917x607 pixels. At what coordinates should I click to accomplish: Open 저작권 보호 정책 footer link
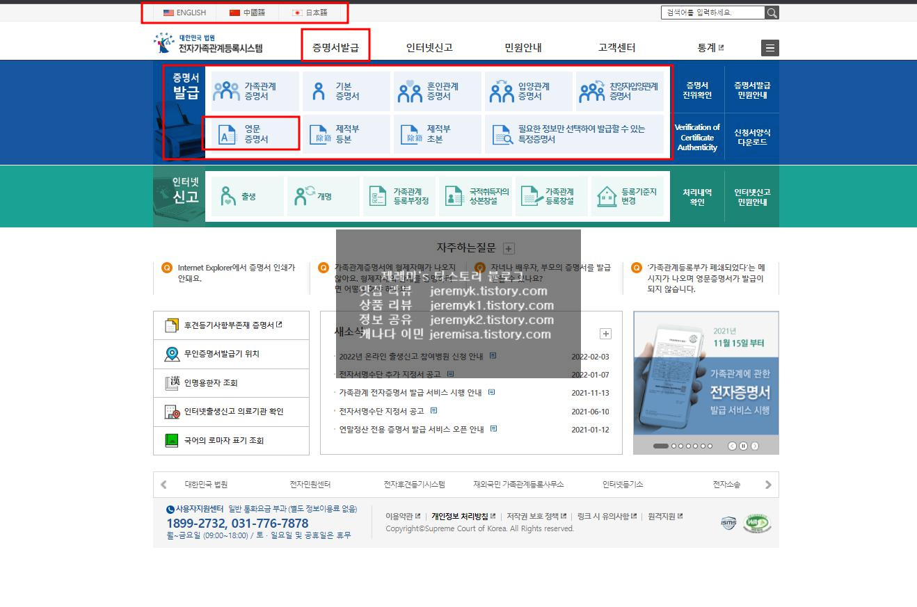pyautogui.click(x=536, y=517)
